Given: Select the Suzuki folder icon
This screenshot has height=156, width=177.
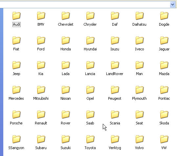Looking at the screenshot, I should (x=66, y=139).
